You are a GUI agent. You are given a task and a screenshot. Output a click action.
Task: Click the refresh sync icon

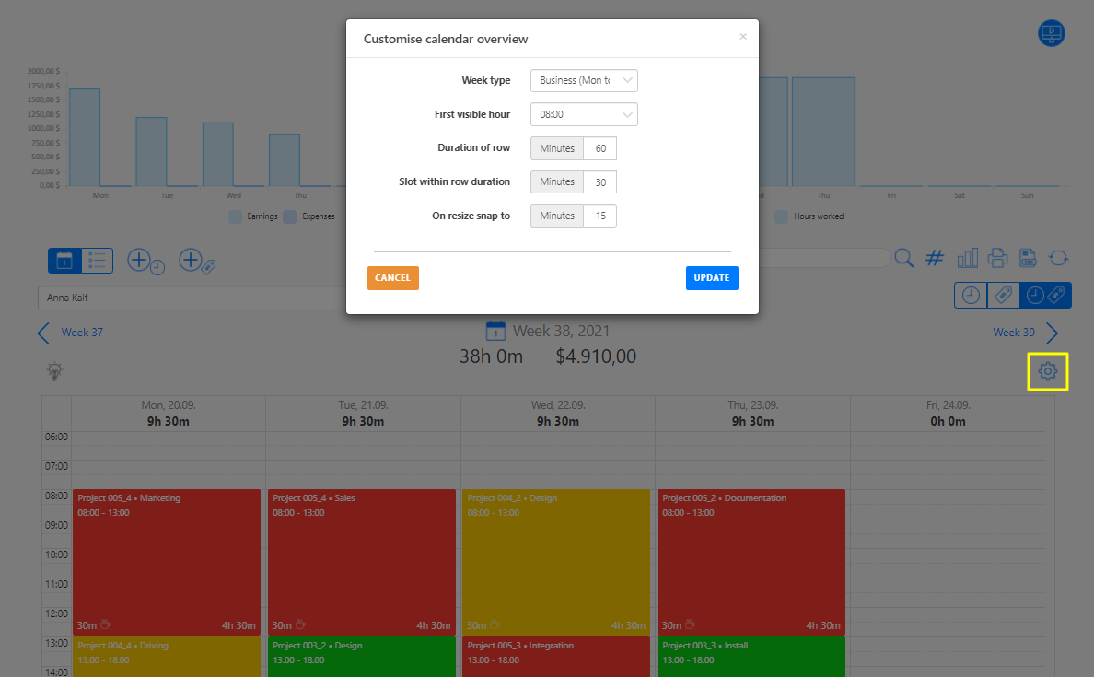1058,259
